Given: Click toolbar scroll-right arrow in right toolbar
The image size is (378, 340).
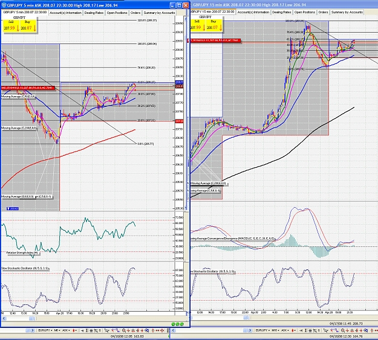Looking at the screenshot, I should click(x=250, y=330).
